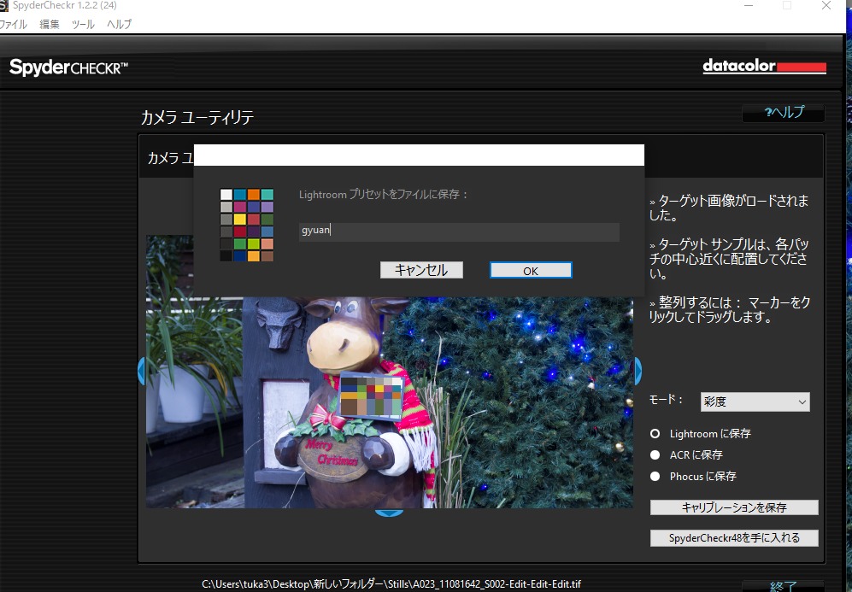Open the モード dropdown showing 彩度
Screen dimensions: 852x592
(x=755, y=402)
